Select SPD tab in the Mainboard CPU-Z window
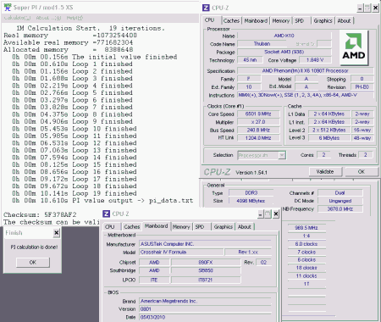Image resolution: width=381 pixels, height=322 pixels. click(200, 227)
